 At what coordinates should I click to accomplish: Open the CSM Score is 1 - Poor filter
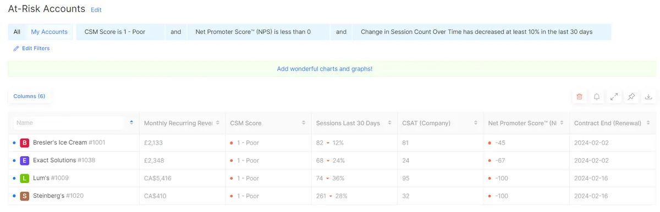tap(120, 32)
